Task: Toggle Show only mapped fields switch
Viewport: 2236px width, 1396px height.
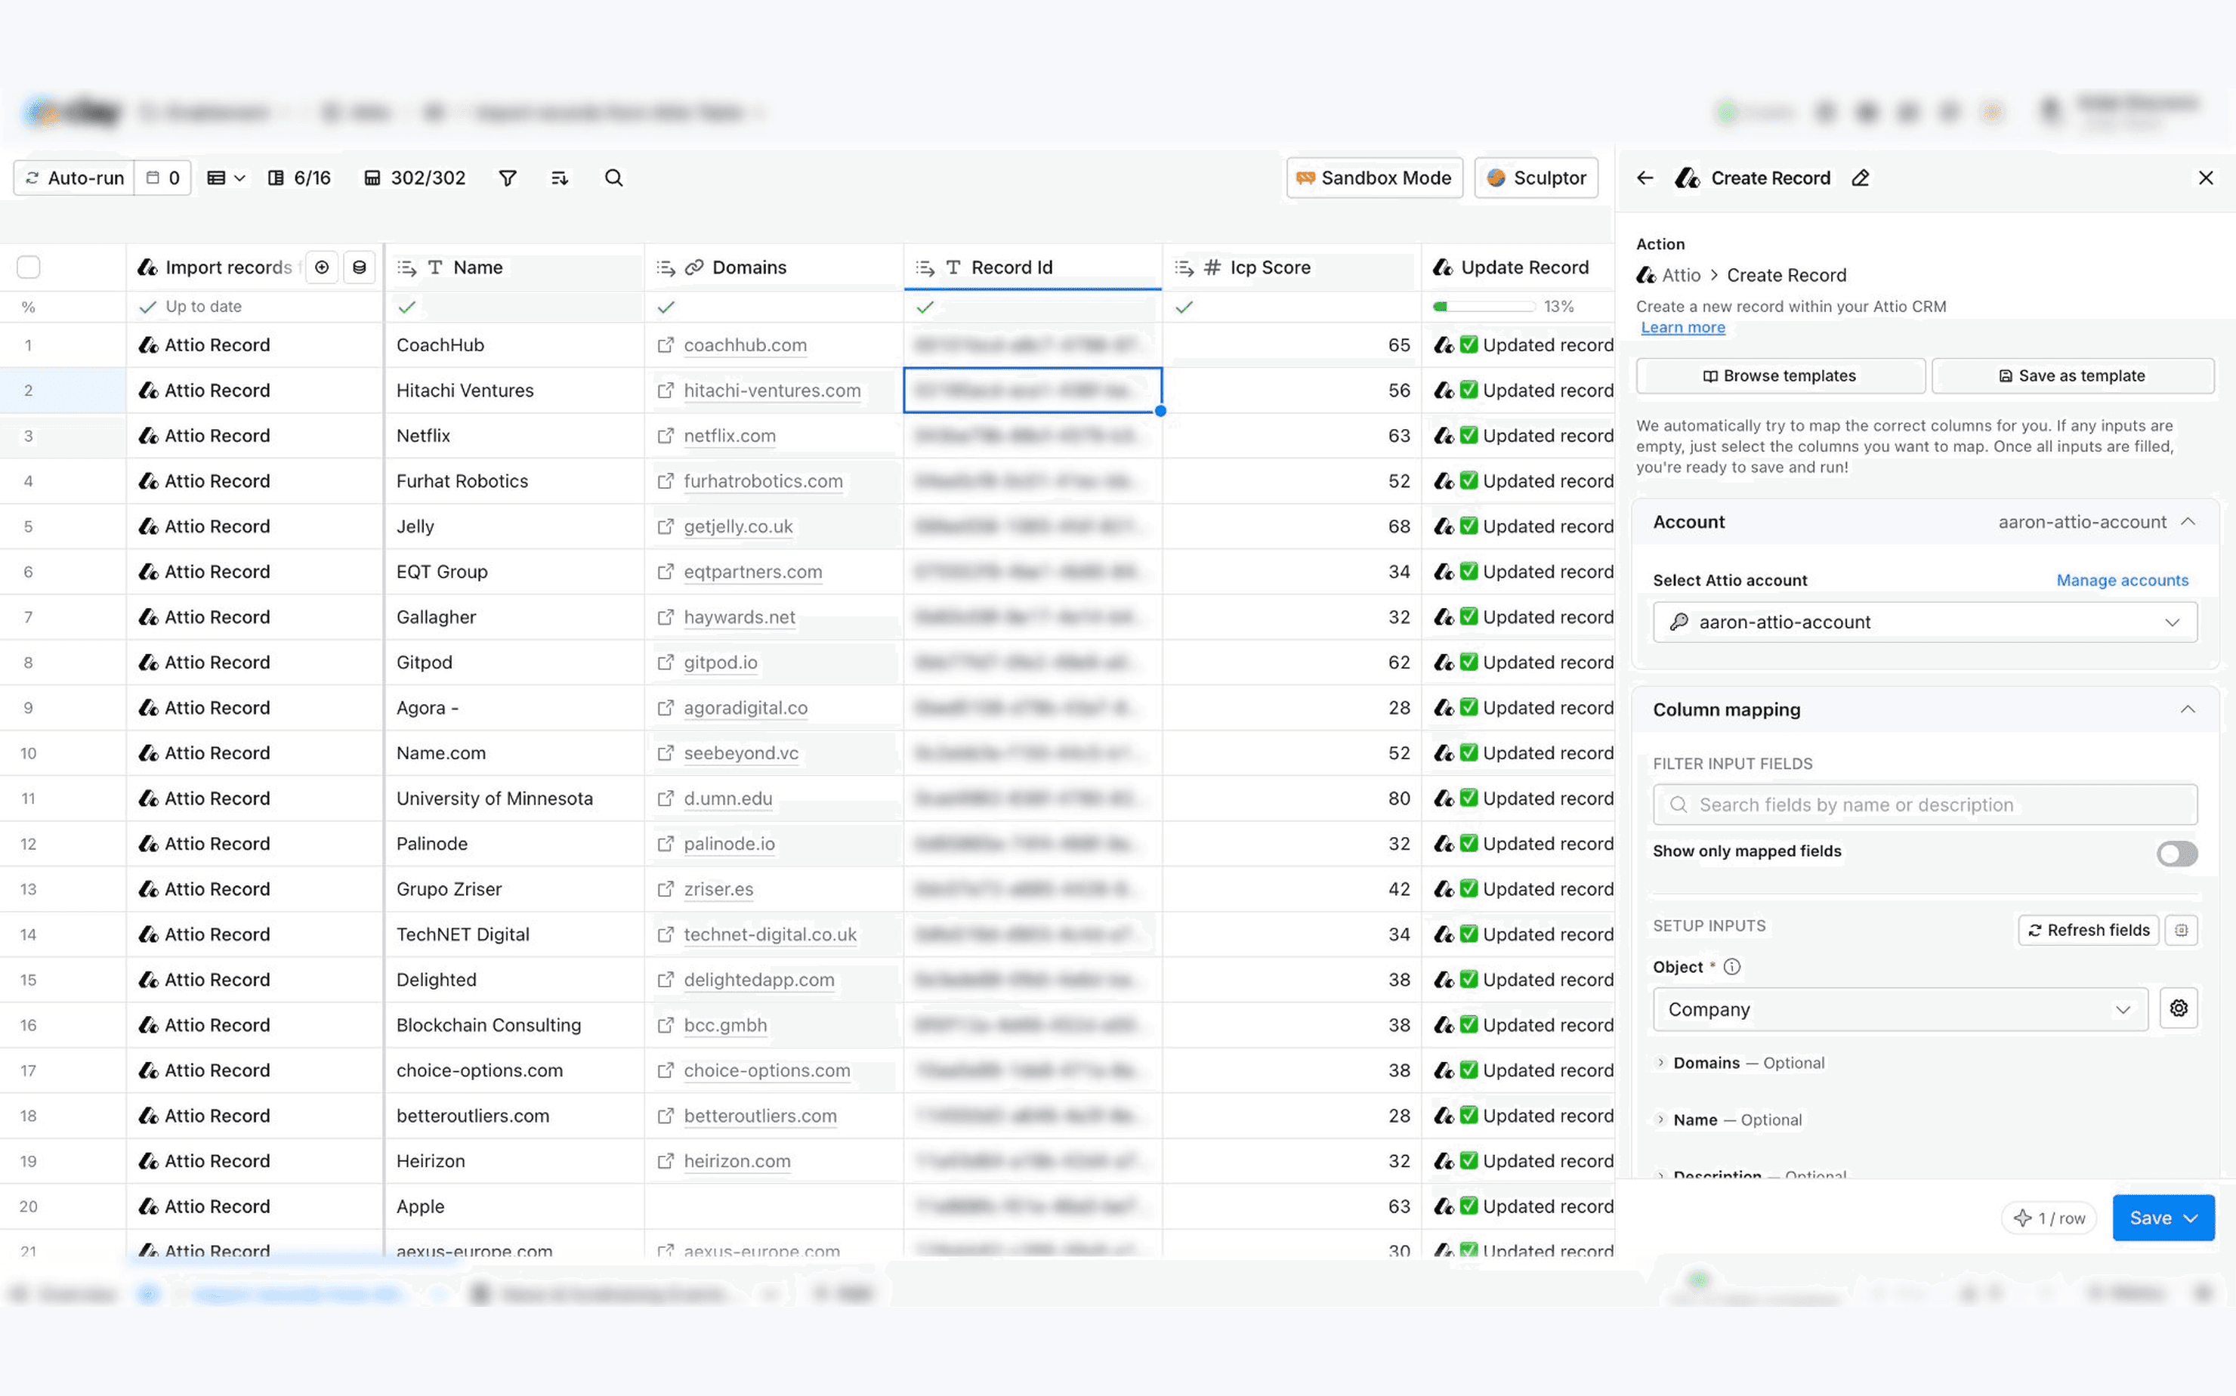Action: pos(2176,853)
